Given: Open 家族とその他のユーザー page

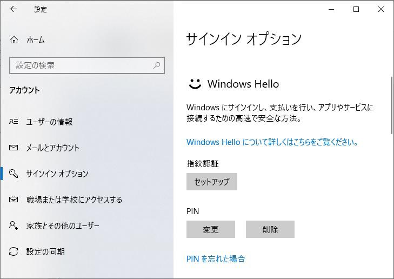Looking at the screenshot, I should [63, 225].
